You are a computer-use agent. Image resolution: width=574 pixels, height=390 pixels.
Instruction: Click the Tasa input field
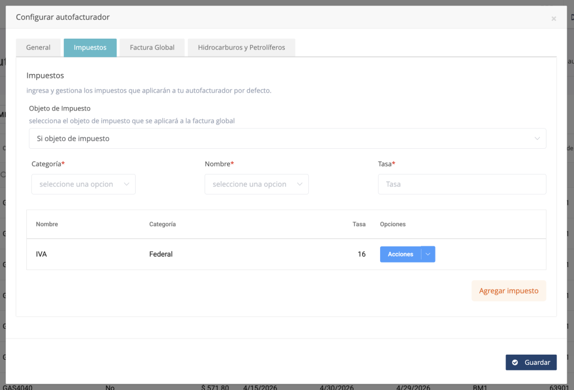point(462,184)
